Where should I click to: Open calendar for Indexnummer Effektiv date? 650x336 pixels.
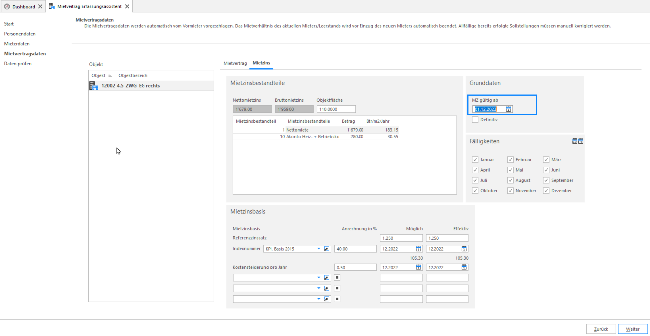click(x=464, y=249)
